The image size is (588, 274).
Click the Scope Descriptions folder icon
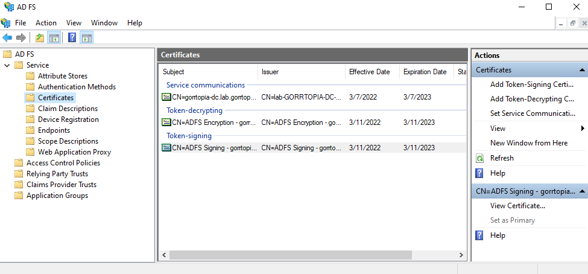coord(30,141)
